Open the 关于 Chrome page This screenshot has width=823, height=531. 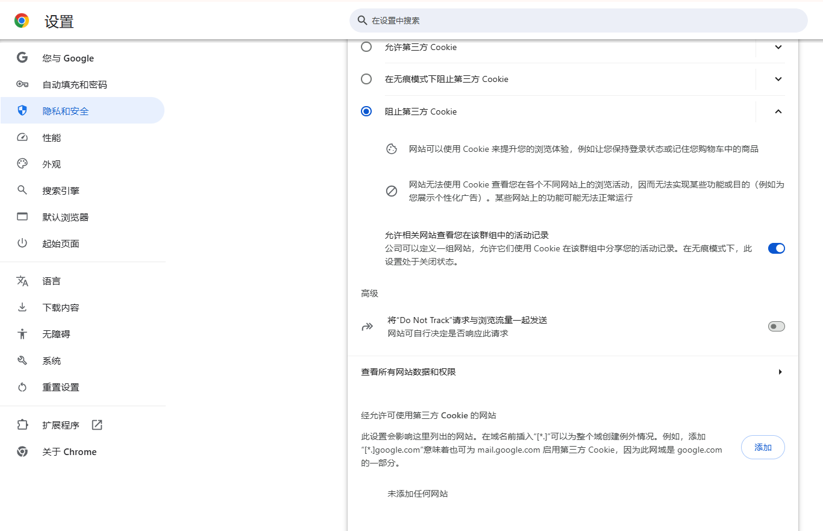click(83, 451)
